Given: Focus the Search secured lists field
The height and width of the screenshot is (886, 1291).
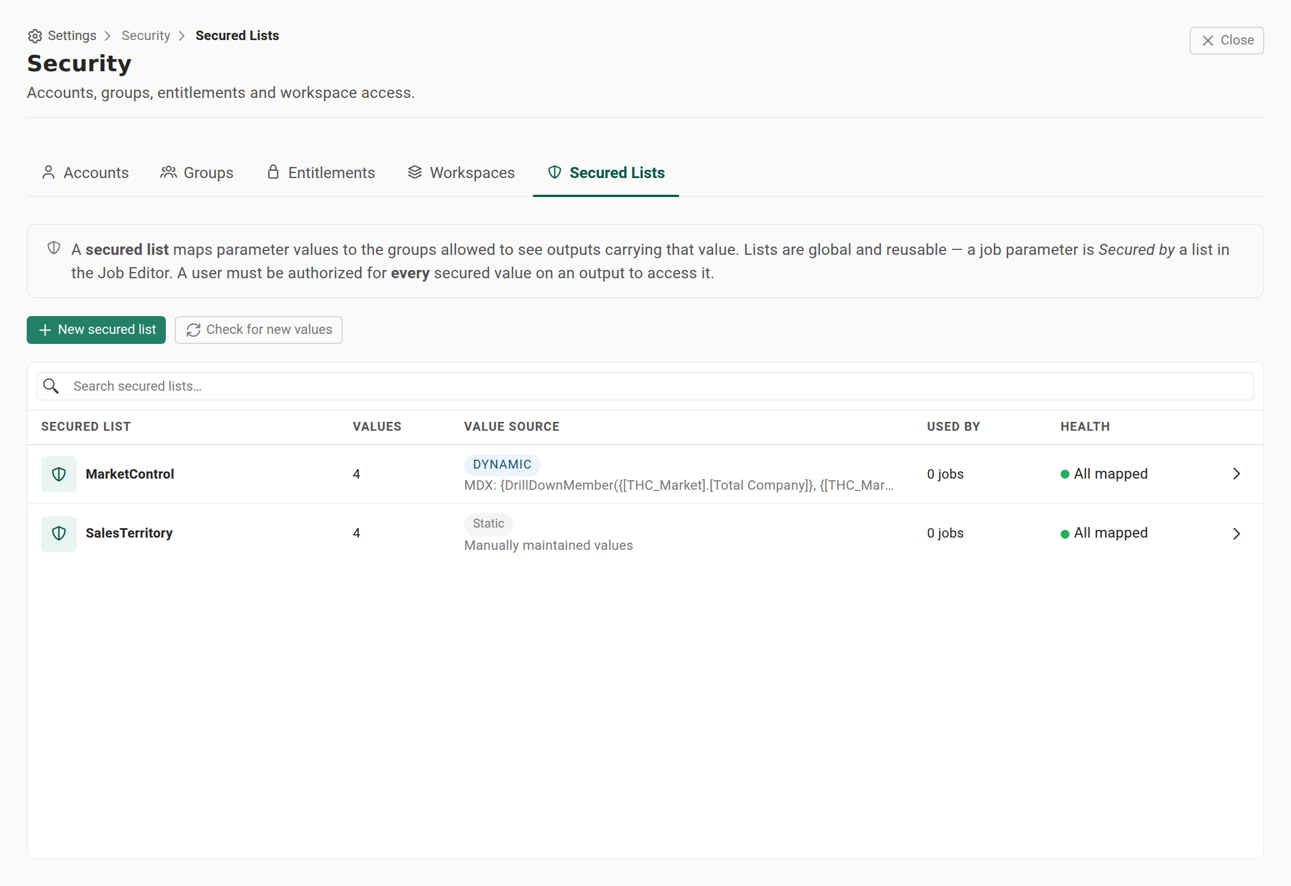Looking at the screenshot, I should tap(645, 386).
